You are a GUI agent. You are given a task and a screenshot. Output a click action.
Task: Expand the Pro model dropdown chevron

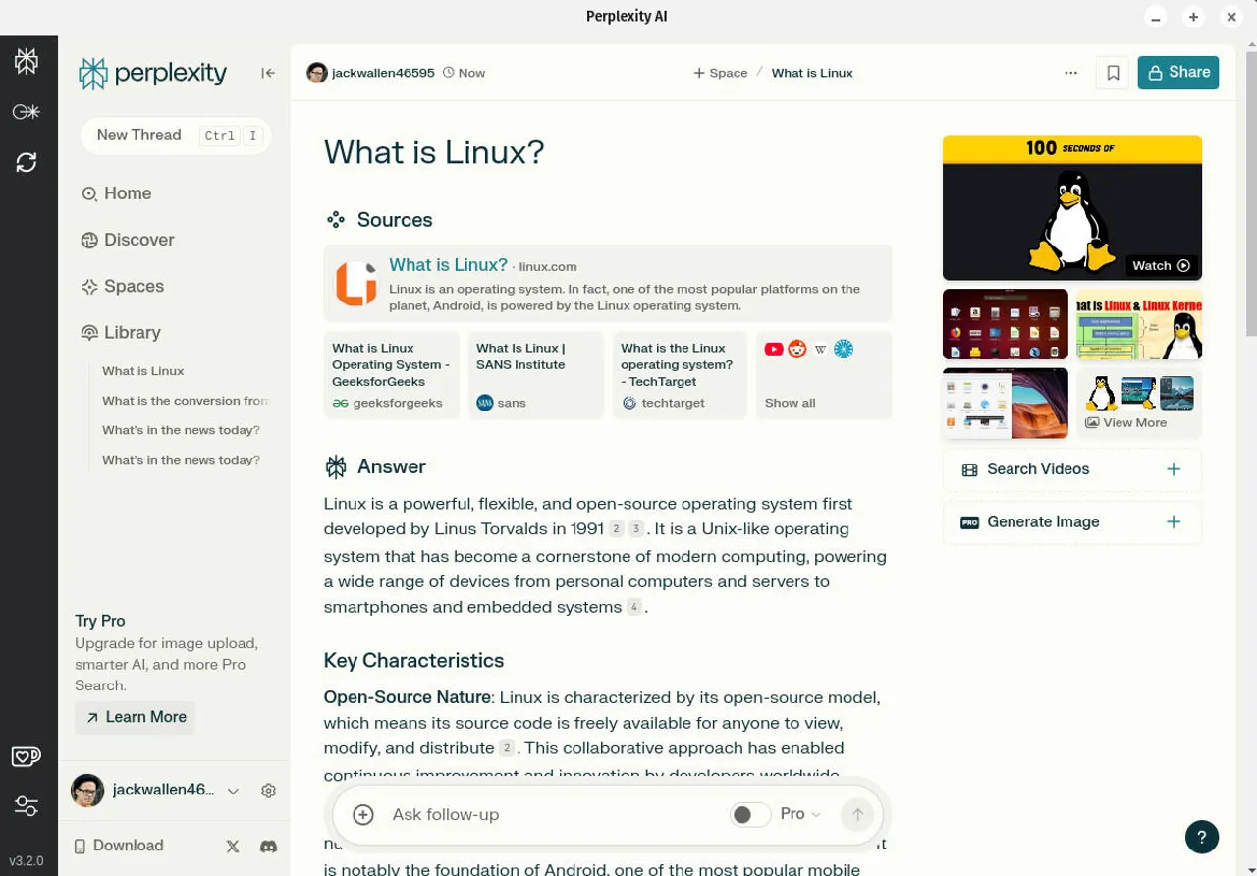click(816, 814)
